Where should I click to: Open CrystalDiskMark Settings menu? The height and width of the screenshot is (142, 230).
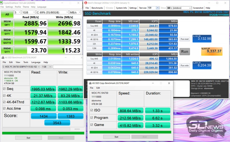coord(9,7)
